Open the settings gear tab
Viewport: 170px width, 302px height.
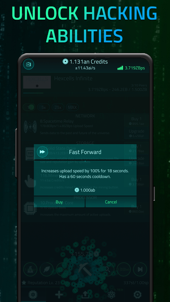[x=138, y=295]
